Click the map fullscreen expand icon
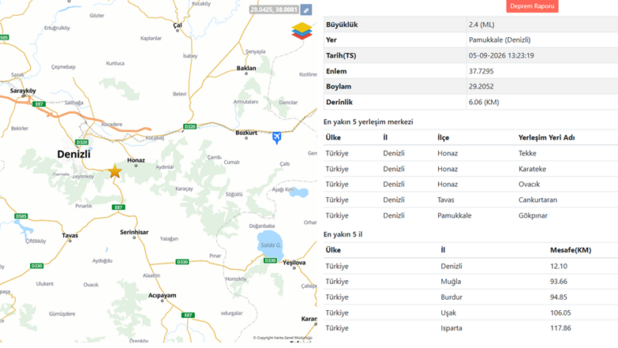Image resolution: width=618 pixels, height=348 pixels. [307, 9]
